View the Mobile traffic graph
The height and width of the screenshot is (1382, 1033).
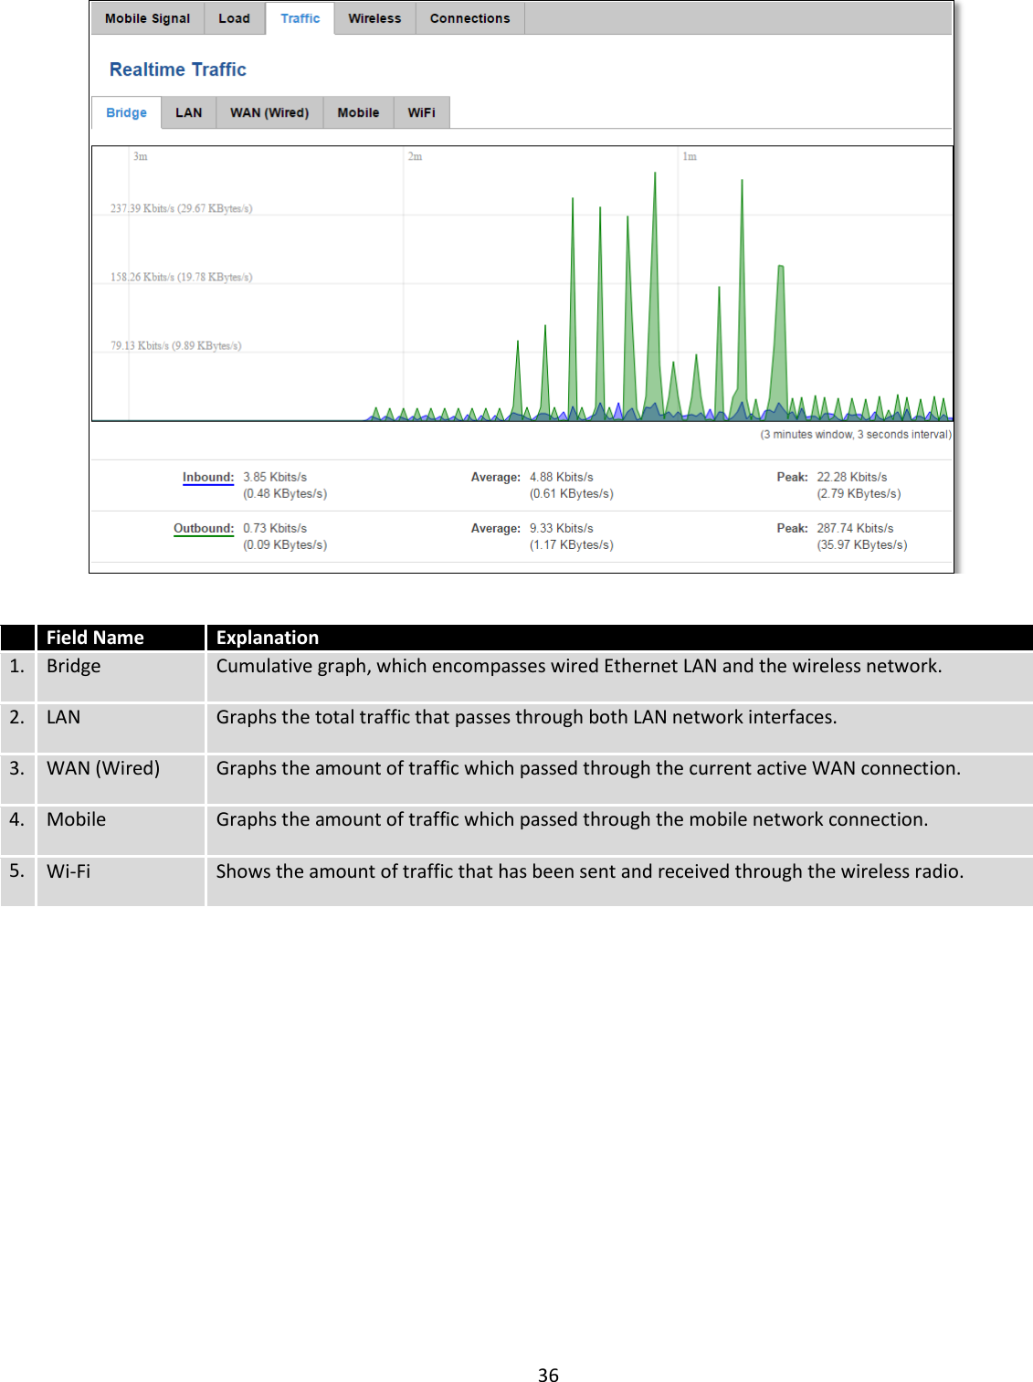(358, 112)
